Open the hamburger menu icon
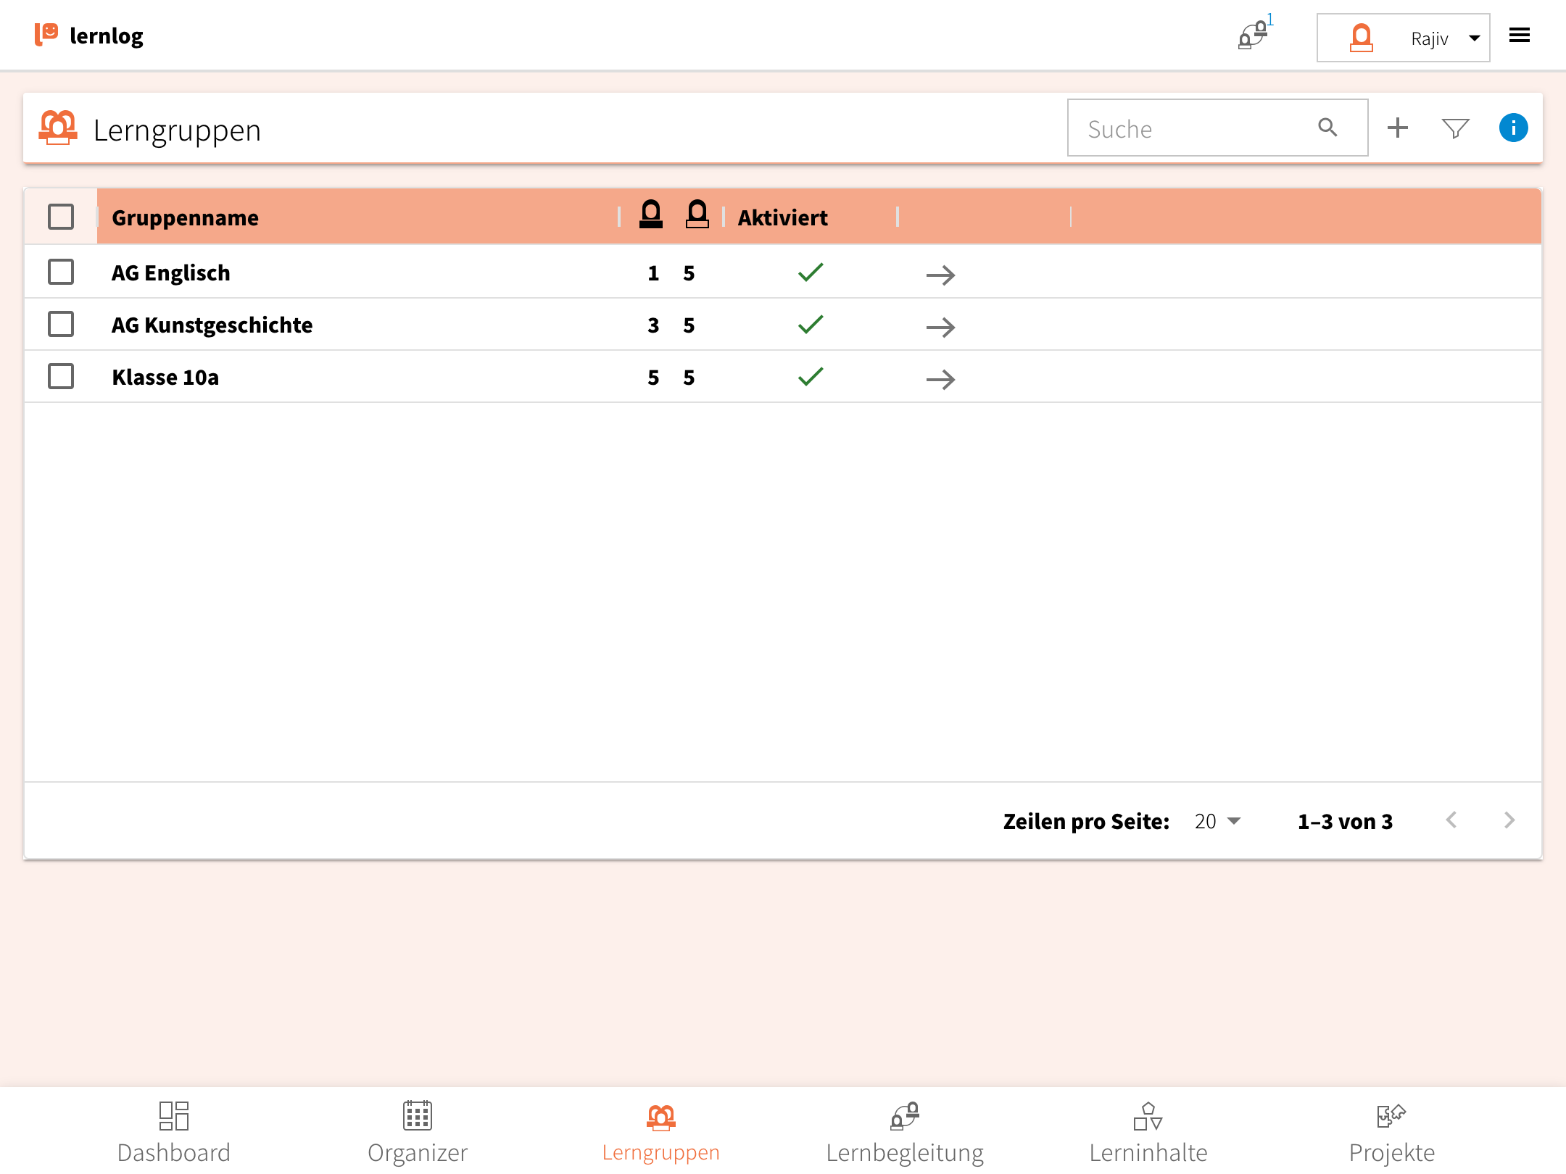This screenshot has width=1566, height=1174. (1520, 36)
